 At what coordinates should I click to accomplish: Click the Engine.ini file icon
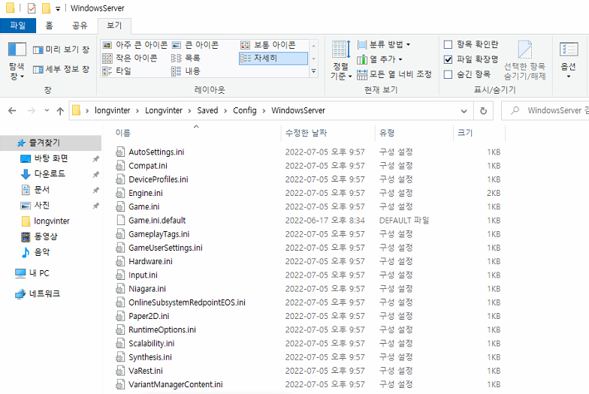point(120,193)
